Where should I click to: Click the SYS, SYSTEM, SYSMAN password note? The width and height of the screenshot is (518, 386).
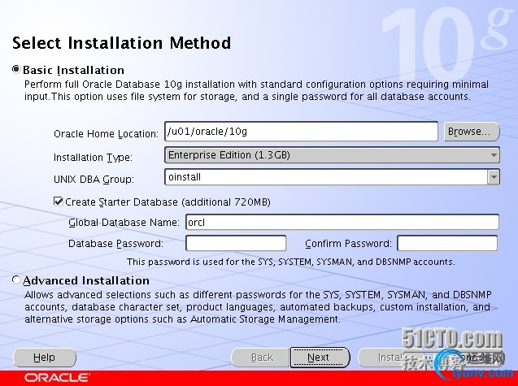[291, 262]
